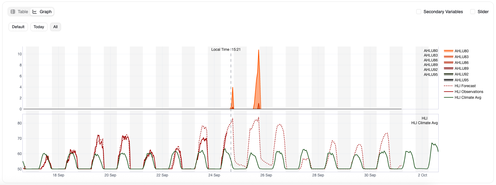Tick the Slider checkbox
The width and height of the screenshot is (496, 185).
coord(472,12)
